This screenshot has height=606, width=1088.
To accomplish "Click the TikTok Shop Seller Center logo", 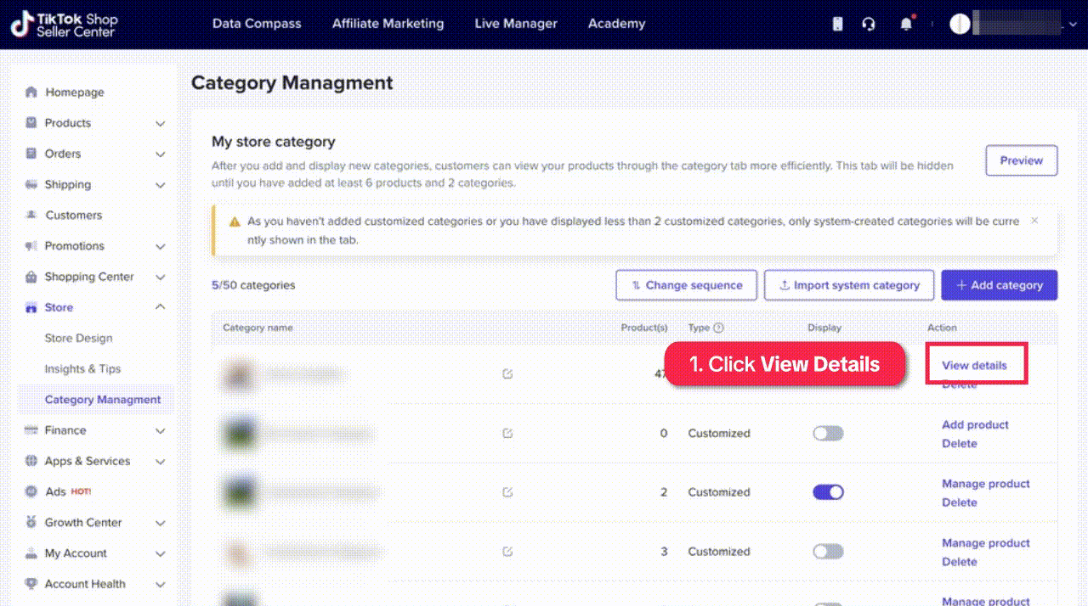I will (65, 25).
